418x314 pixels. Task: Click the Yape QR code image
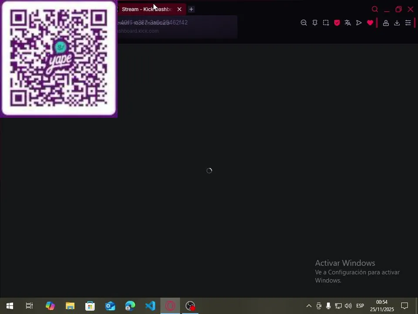pos(59,58)
